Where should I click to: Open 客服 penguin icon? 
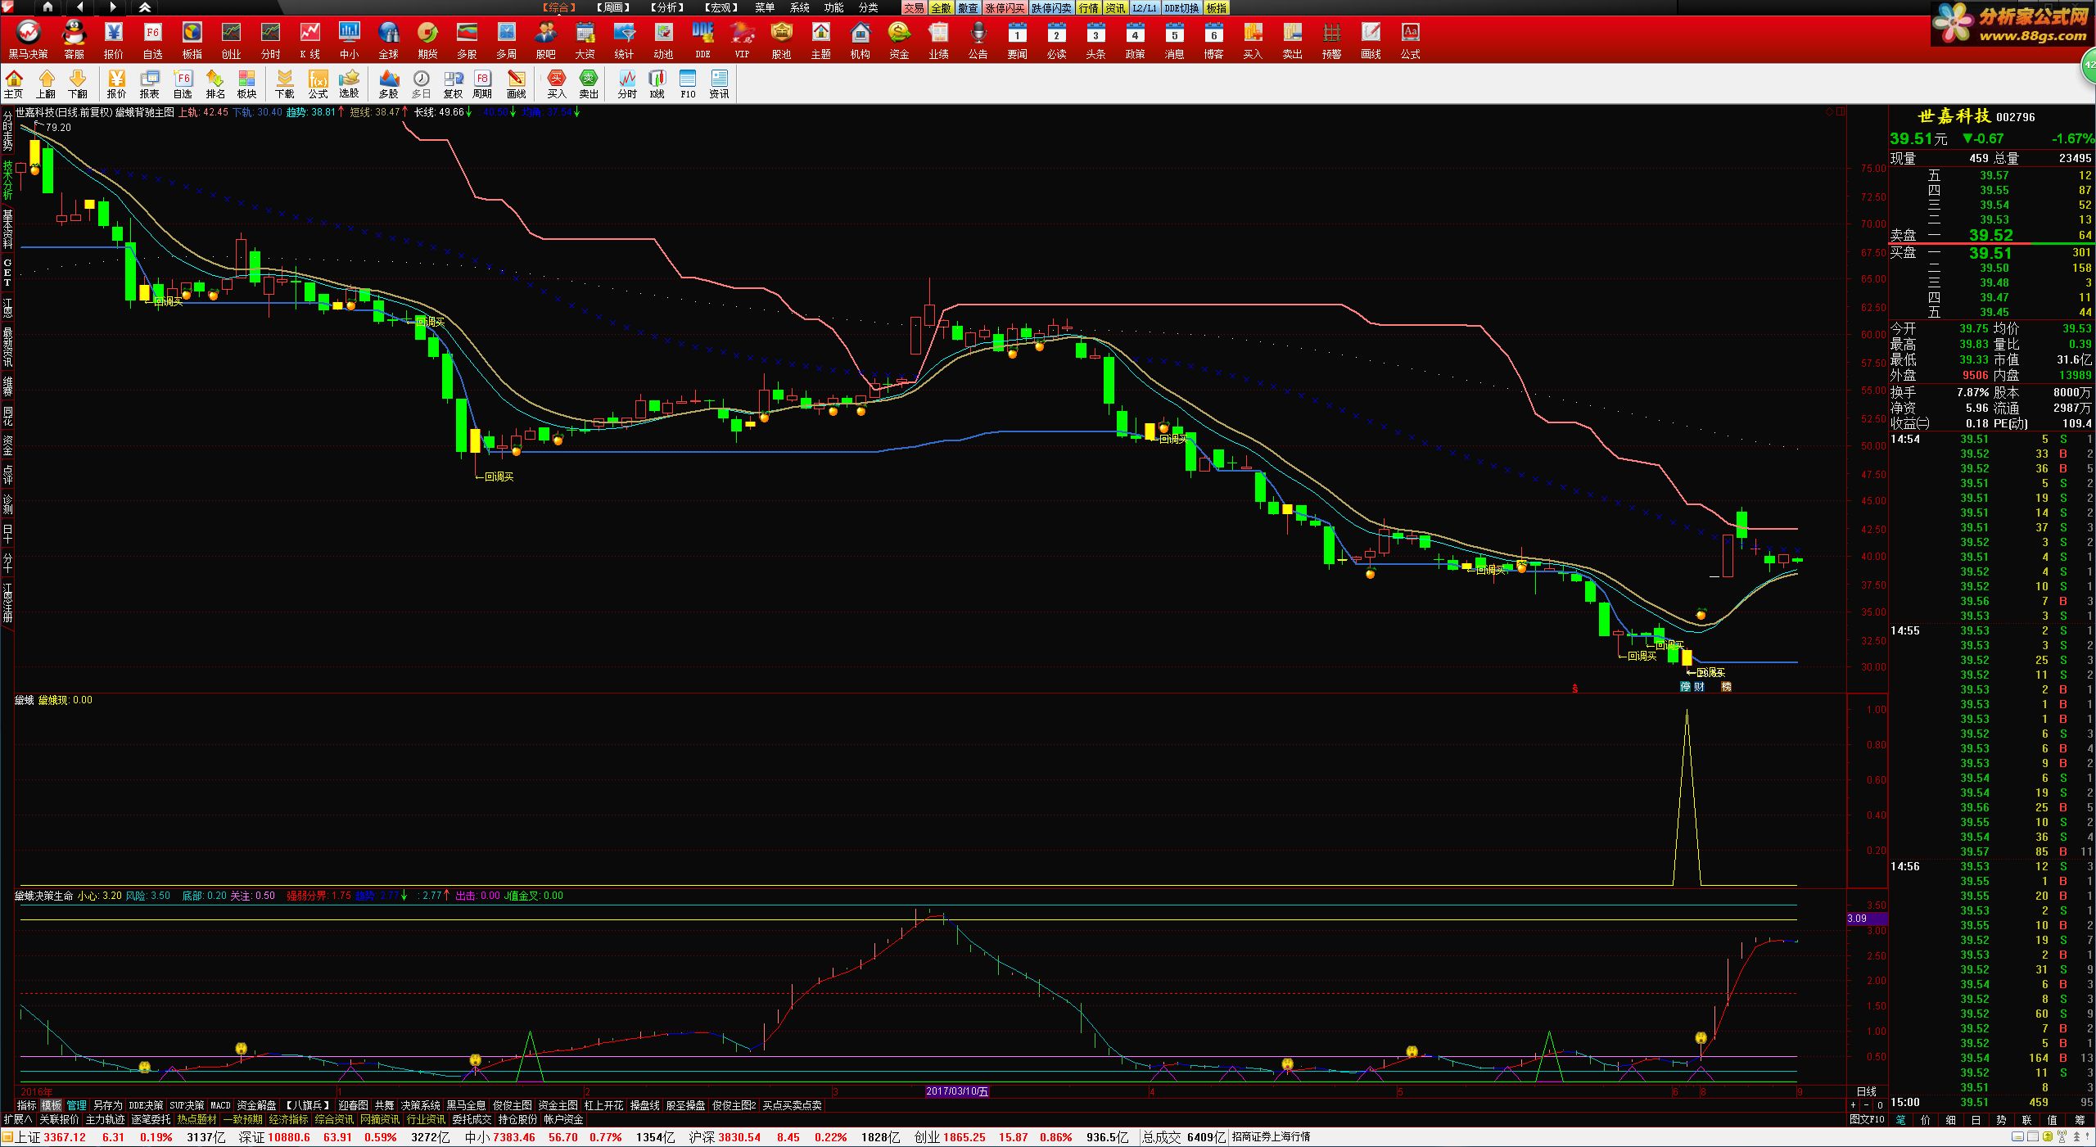point(74,39)
